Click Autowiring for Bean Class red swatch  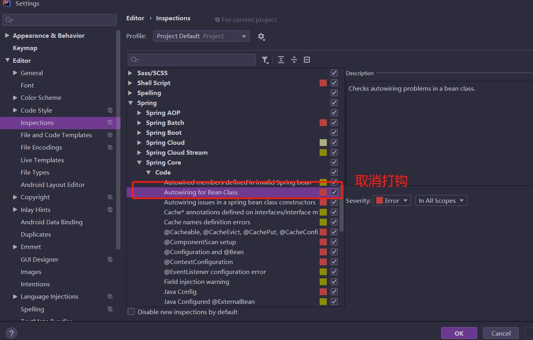(323, 192)
